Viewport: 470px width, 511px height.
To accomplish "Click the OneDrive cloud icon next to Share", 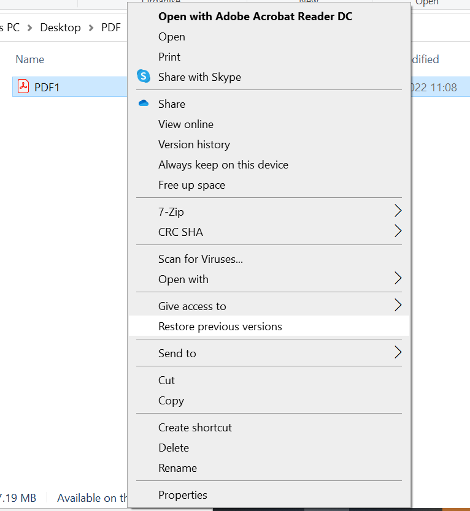I will pyautogui.click(x=143, y=103).
